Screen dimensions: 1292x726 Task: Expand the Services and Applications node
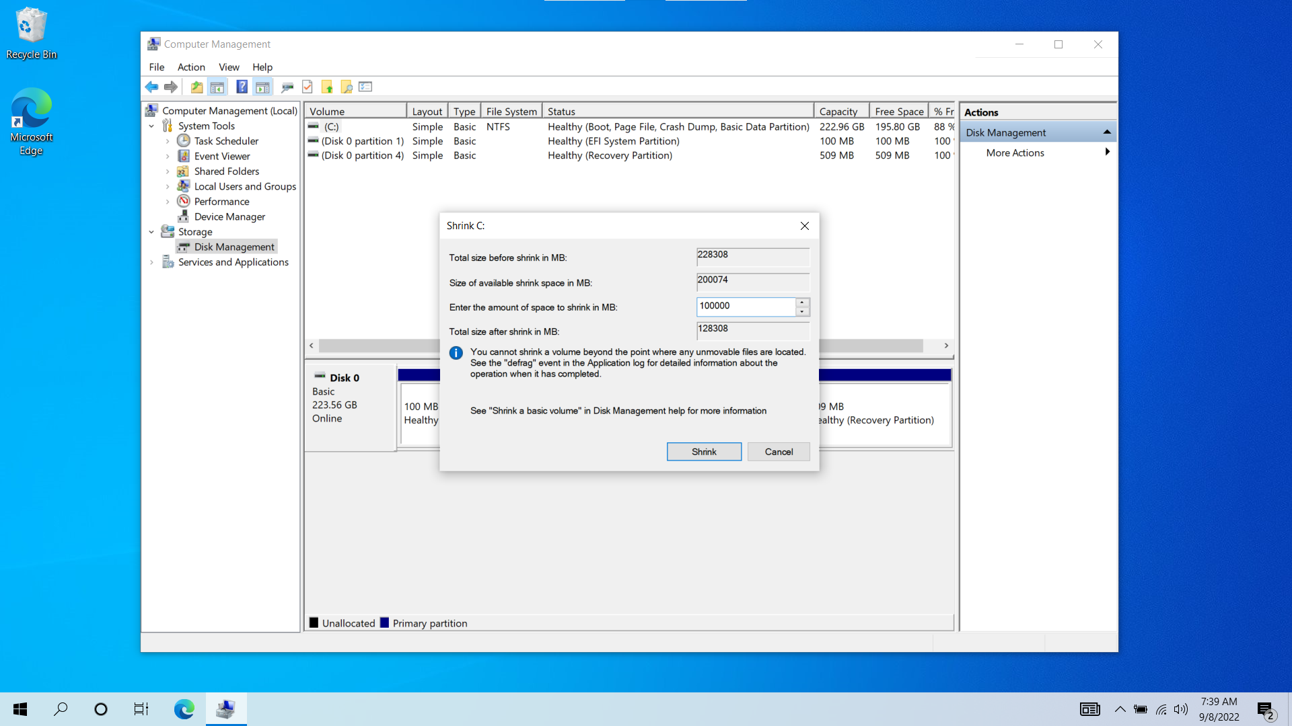151,262
